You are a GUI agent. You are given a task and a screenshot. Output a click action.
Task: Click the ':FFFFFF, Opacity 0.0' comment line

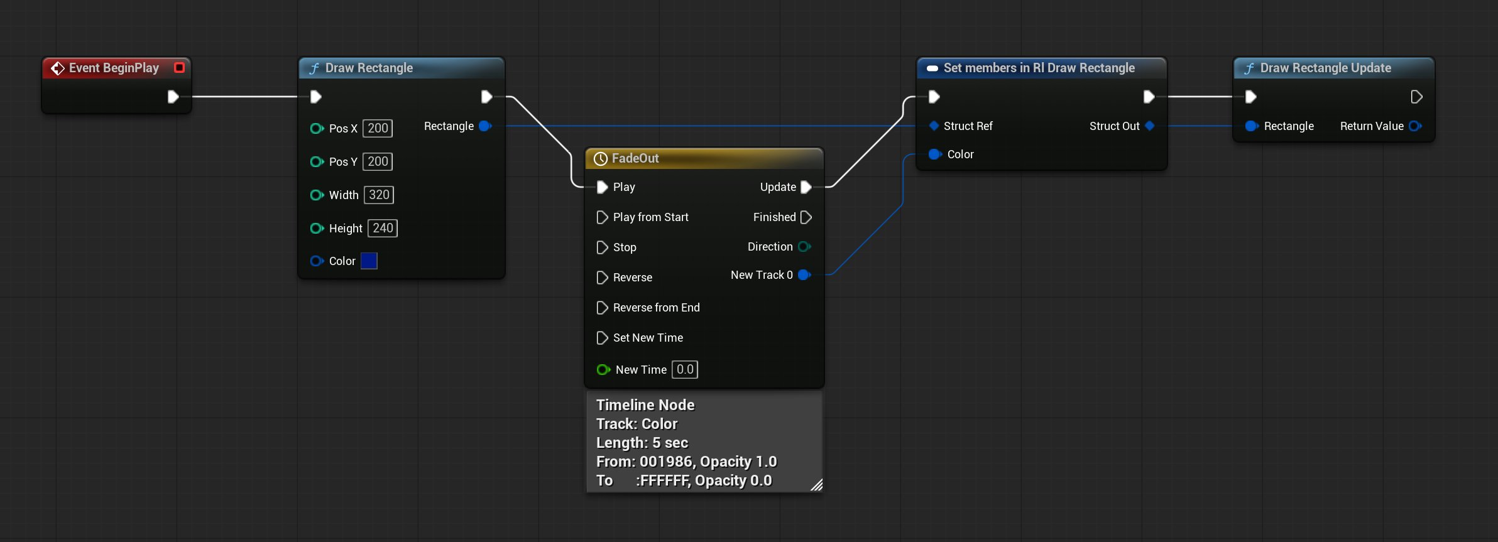[704, 480]
